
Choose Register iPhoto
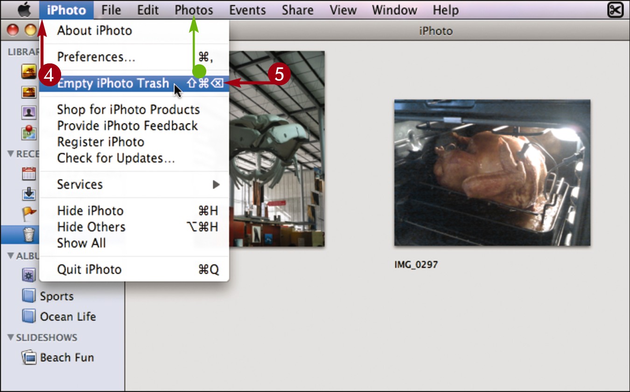(134, 142)
